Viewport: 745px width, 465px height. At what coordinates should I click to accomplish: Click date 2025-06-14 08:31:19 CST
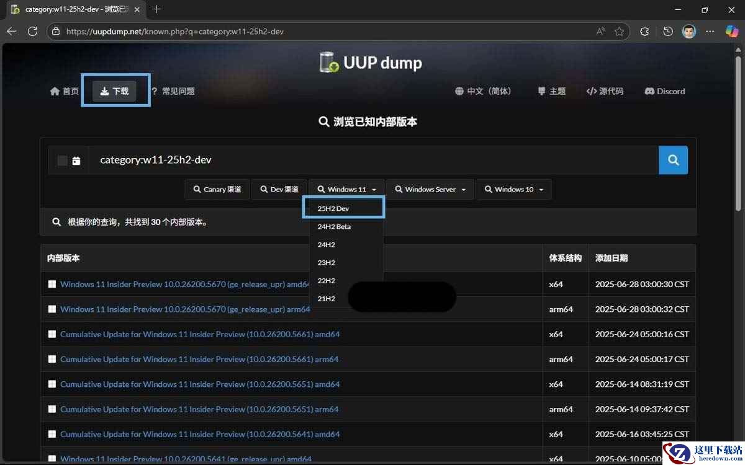642,384
